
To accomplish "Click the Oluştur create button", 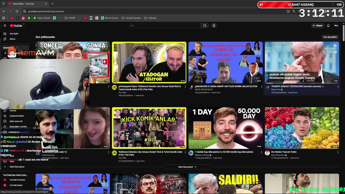I will point(318,26).
